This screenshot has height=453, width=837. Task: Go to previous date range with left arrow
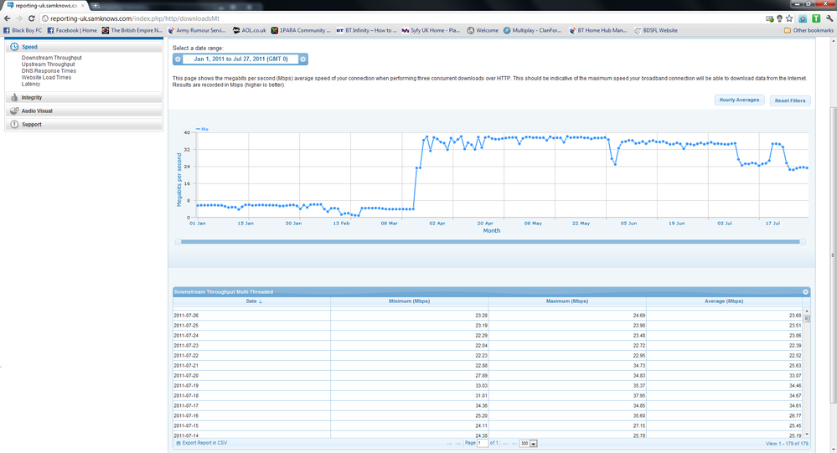(x=178, y=59)
